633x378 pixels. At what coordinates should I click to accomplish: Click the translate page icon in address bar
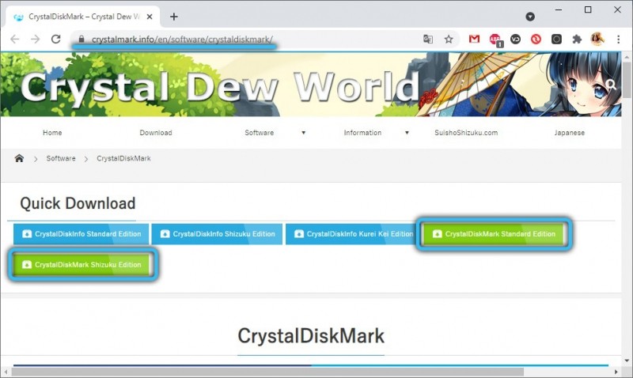[x=428, y=39]
